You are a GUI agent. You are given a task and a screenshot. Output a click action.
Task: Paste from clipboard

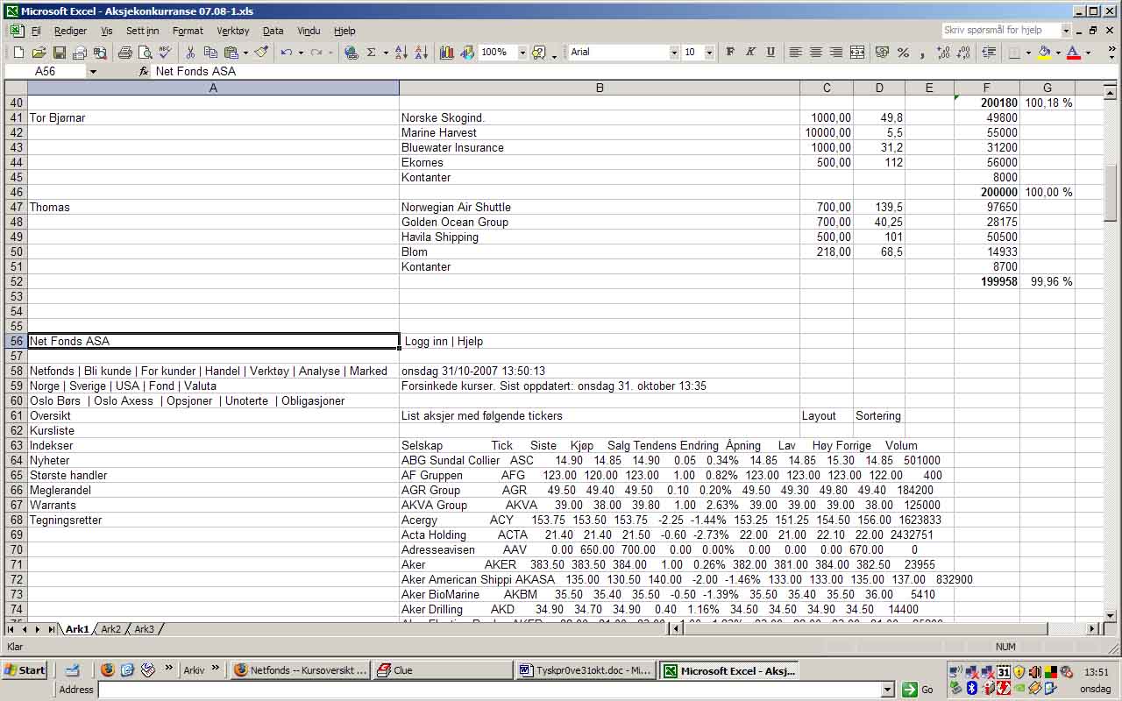231,53
